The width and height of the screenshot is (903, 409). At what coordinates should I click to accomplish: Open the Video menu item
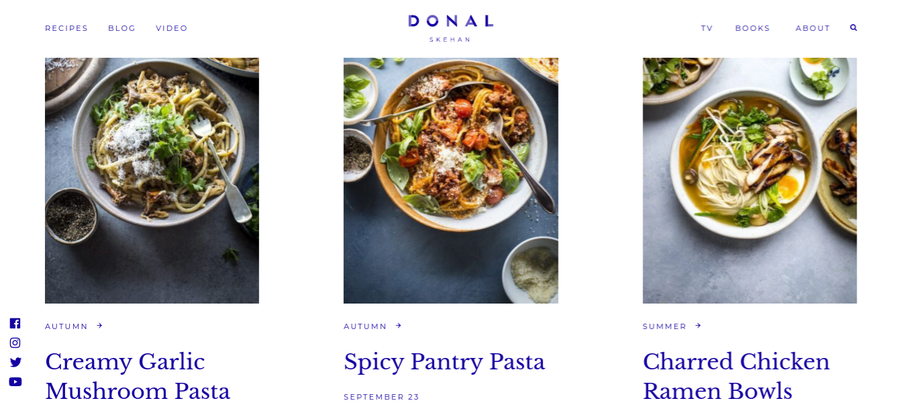pyautogui.click(x=172, y=28)
